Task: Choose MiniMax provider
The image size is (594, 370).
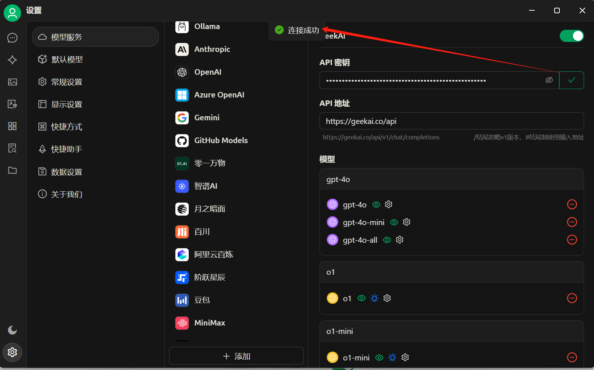Action: point(236,323)
